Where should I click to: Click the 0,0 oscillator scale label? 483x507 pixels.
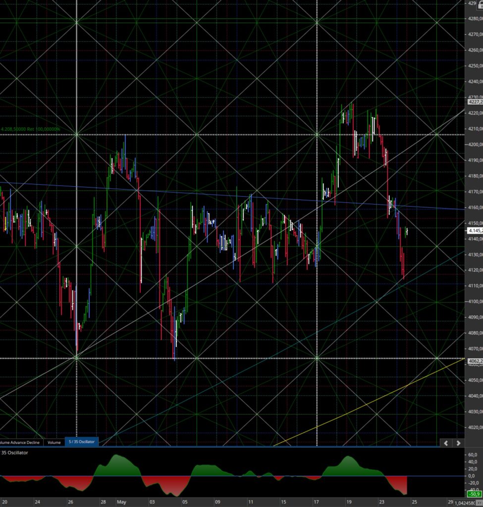click(471, 476)
